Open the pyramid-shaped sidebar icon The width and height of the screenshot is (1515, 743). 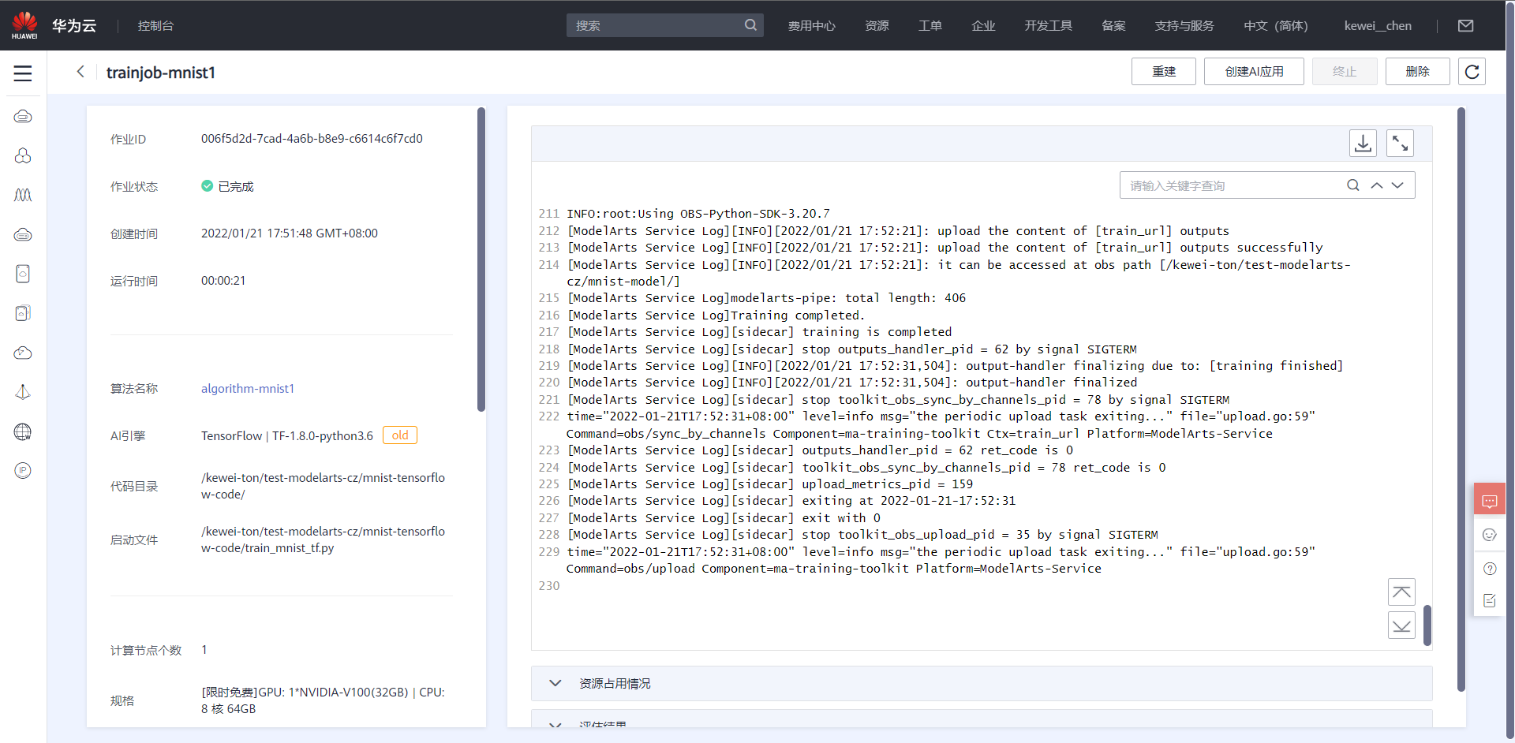click(23, 392)
